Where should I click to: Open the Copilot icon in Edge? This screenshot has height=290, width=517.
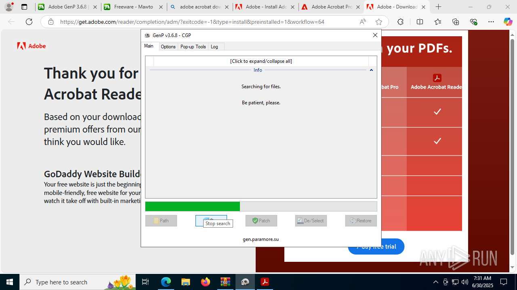508,22
